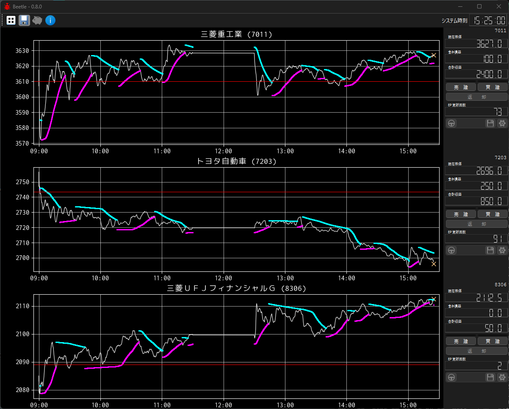The image size is (509, 409).
Task: Click EP update count 91 display
Action: [476, 238]
